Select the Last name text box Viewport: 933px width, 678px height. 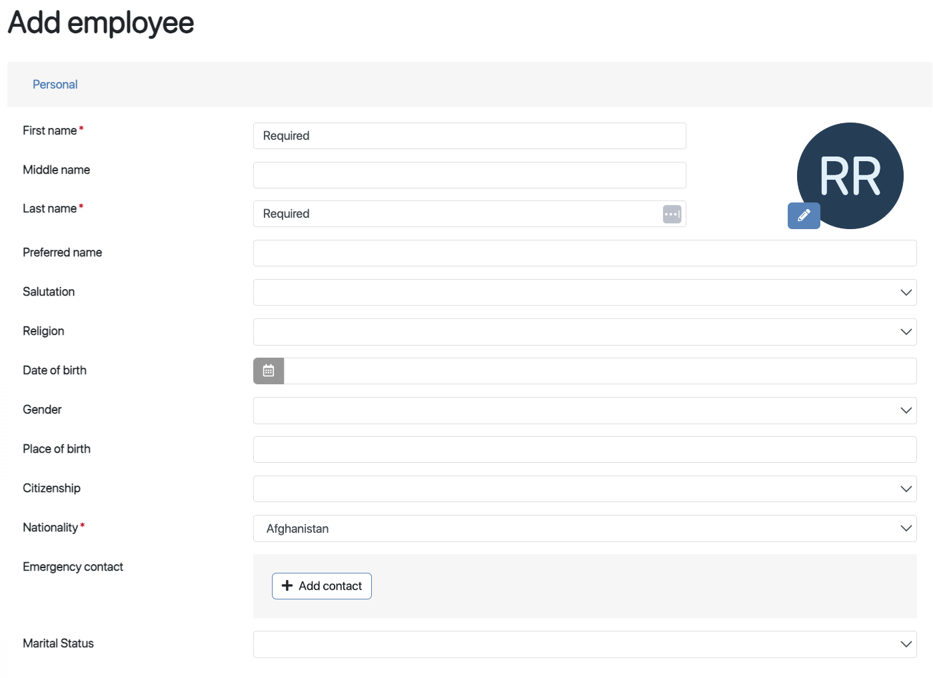[x=457, y=214]
